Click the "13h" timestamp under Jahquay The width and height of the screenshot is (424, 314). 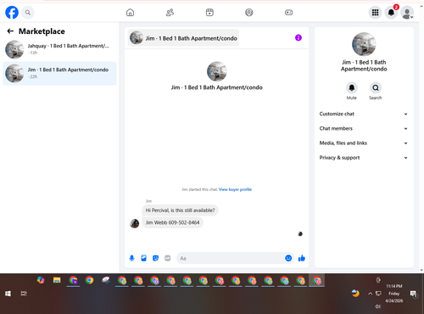[33, 53]
